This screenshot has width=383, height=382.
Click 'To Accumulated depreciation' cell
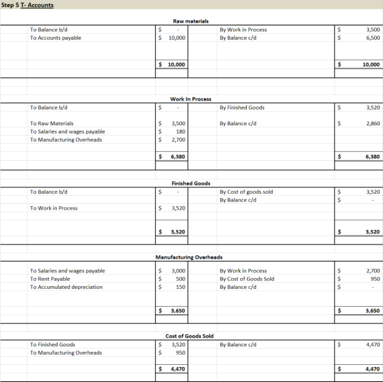66,287
